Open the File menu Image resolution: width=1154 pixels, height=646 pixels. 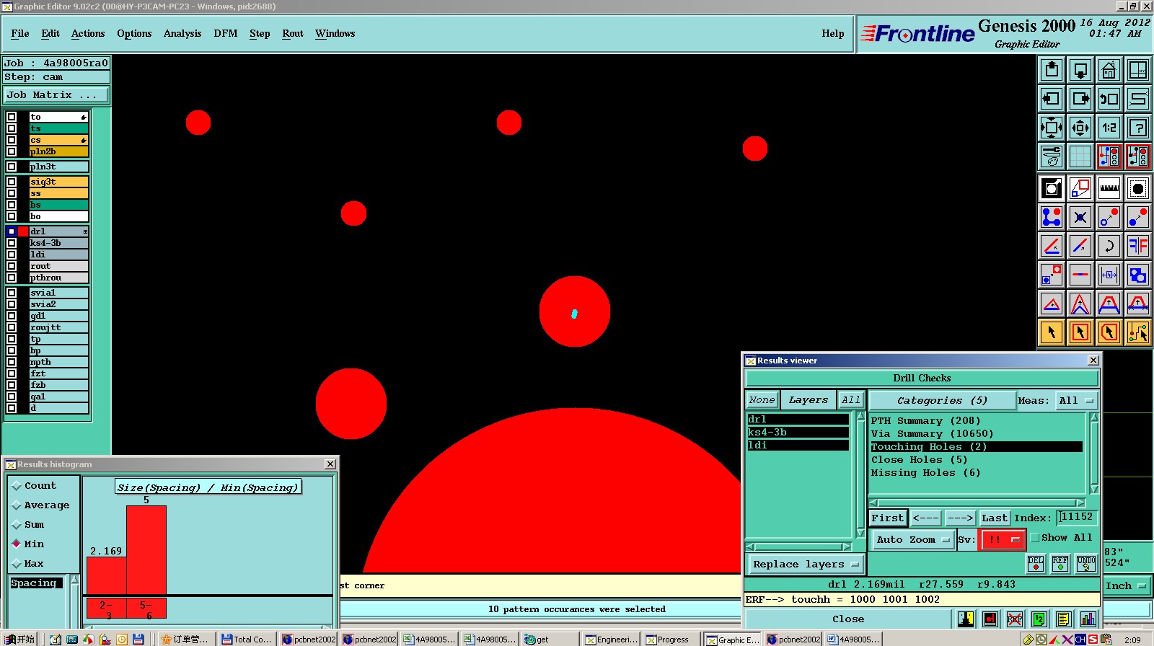click(x=20, y=34)
